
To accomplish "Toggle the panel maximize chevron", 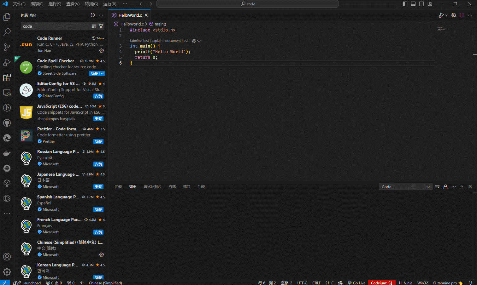I will pos(462,186).
